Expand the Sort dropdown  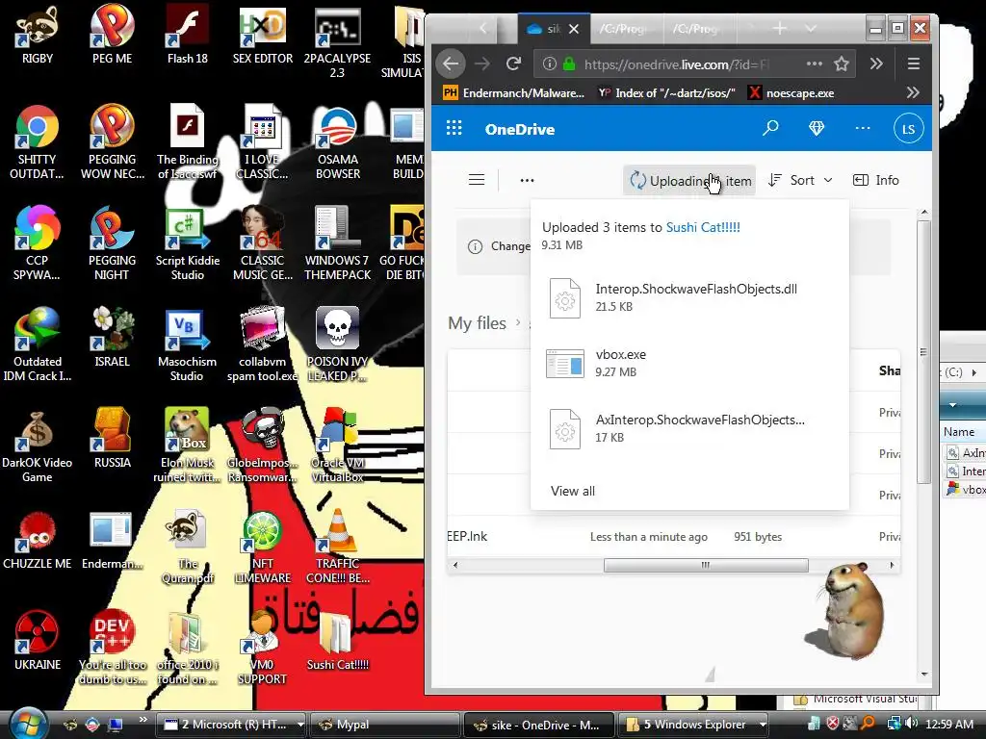[x=800, y=180]
